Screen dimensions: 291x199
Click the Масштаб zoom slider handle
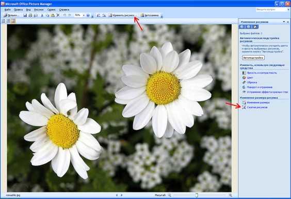coord(197,195)
